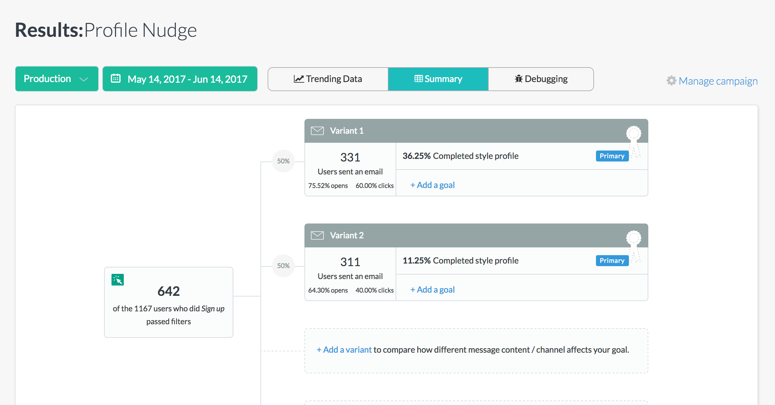Viewport: 775px width, 405px height.
Task: Switch to the Trending Data tab
Action: [328, 79]
